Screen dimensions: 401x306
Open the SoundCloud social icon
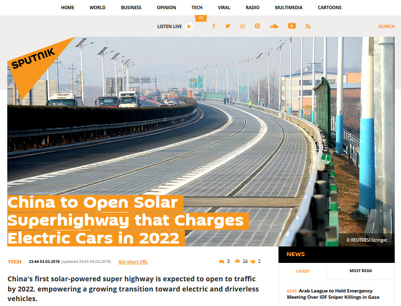tap(274, 26)
